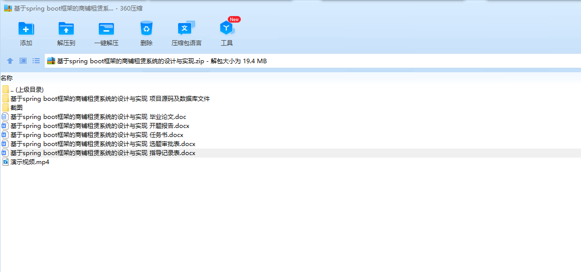This screenshot has width=581, height=272.
Task: Click the red New badge on 工具
Action: click(234, 19)
